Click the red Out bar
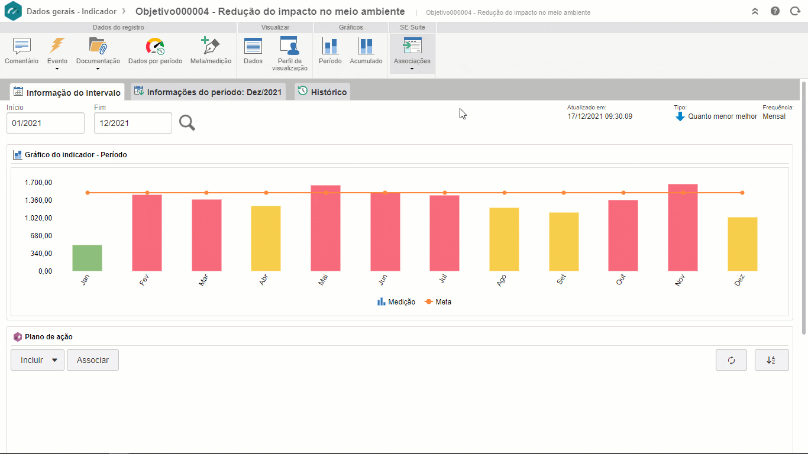 pos(623,235)
